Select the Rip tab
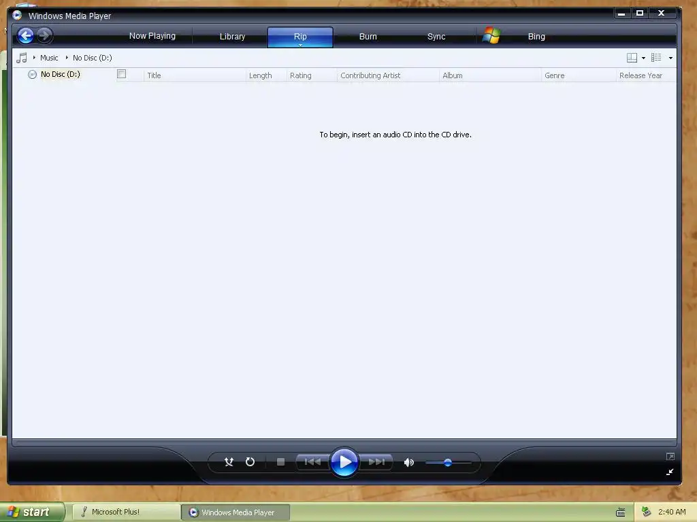Viewport: 697px width, 522px height. point(300,35)
